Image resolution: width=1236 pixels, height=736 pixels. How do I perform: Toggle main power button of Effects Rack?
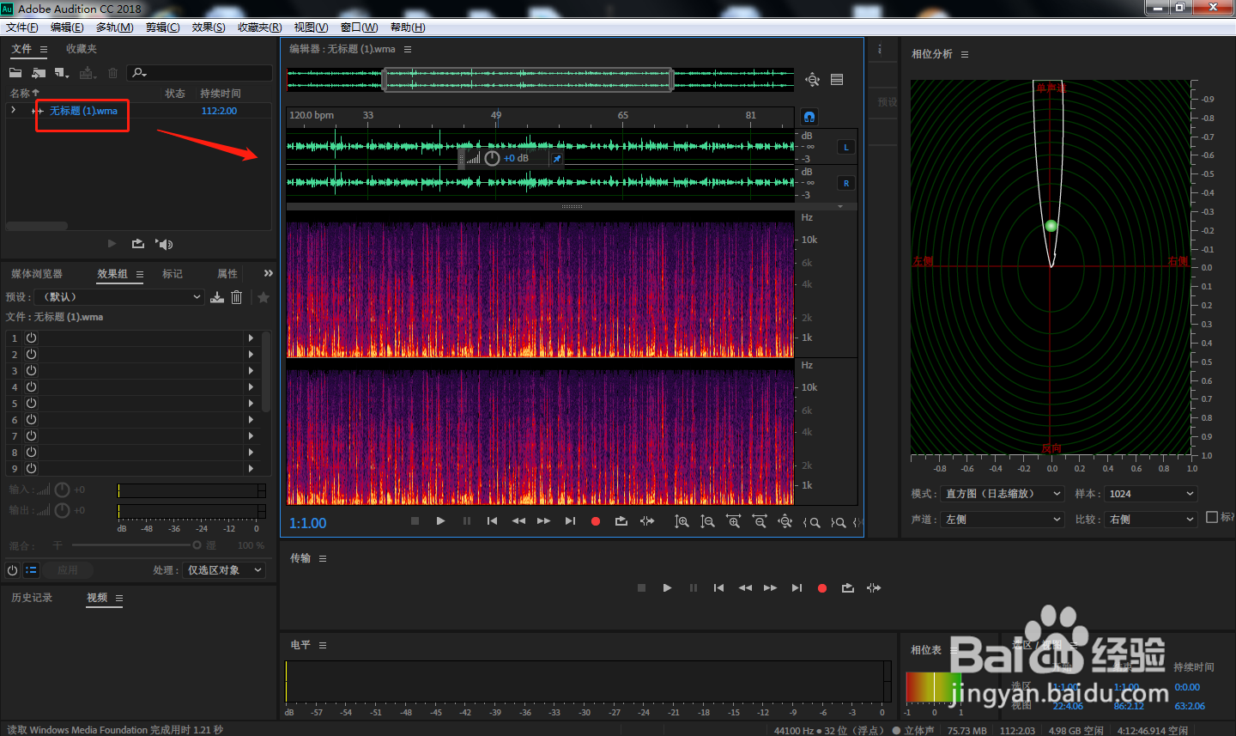click(x=12, y=570)
